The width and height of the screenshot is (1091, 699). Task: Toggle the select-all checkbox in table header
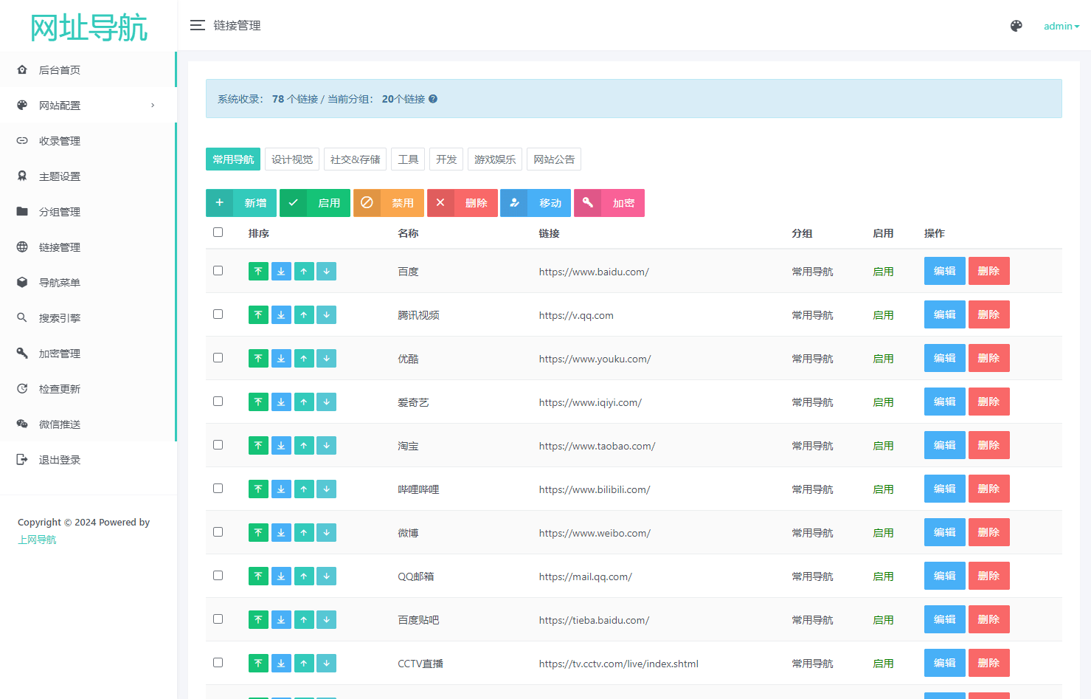218,233
